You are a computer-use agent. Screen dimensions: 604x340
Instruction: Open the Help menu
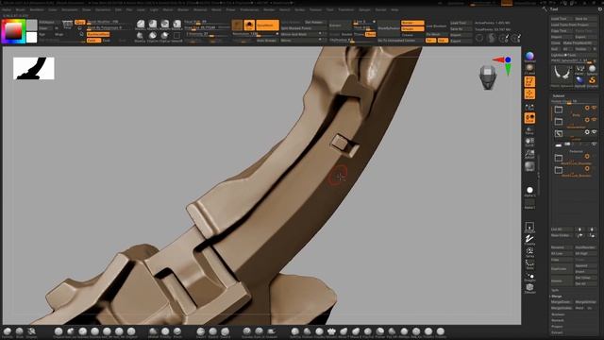[x=394, y=9]
